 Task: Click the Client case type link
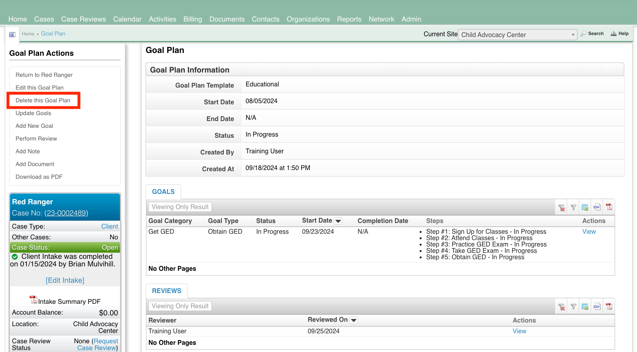pyautogui.click(x=110, y=227)
